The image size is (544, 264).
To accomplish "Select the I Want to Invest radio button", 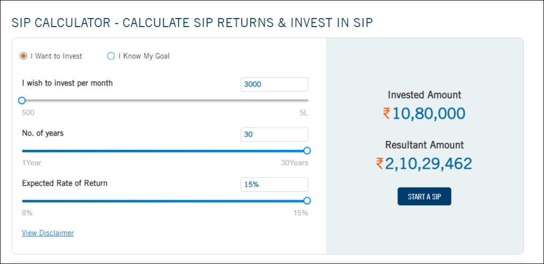I will (23, 56).
